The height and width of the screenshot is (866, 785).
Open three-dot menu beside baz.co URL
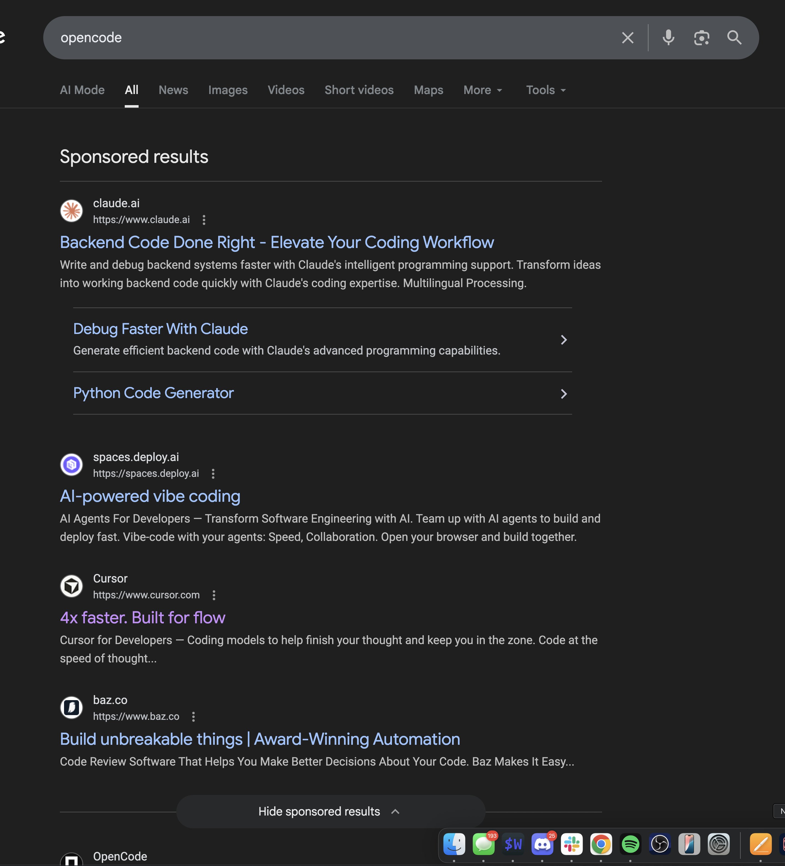pos(193,716)
